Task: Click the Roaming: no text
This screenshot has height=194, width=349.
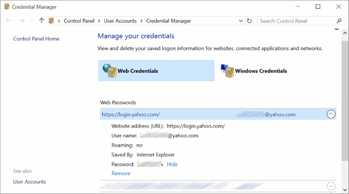Action: 127,145
